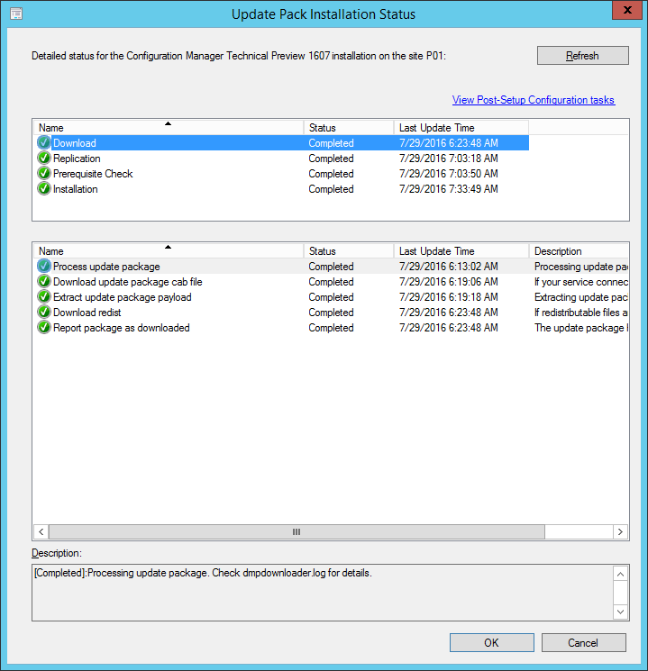Click the Download redist check icon

click(43, 313)
